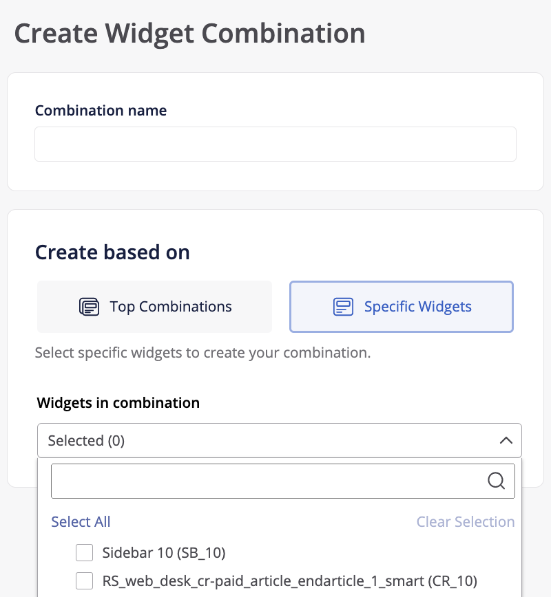Check the Sidebar 10 (SB_10) checkbox
The image size is (551, 597).
pos(84,552)
